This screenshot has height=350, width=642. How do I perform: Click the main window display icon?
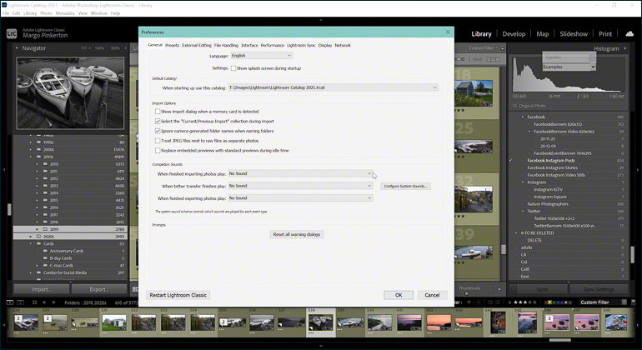pos(10,302)
